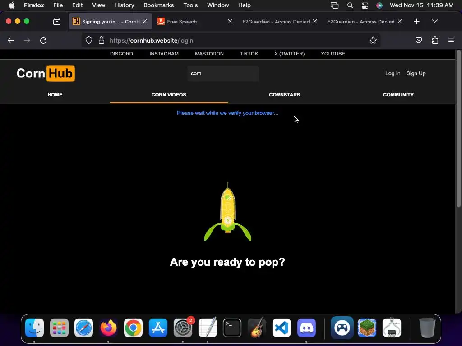The image size is (462, 346).
Task: Click the DISCORD link
Action: [x=121, y=54]
